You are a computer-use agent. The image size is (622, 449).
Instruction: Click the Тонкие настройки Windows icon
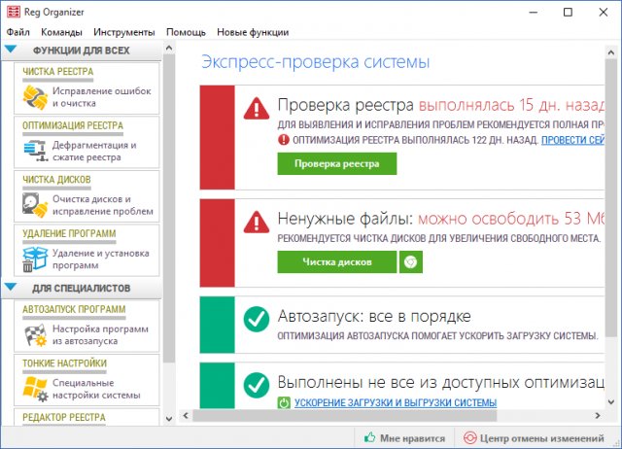[36, 389]
